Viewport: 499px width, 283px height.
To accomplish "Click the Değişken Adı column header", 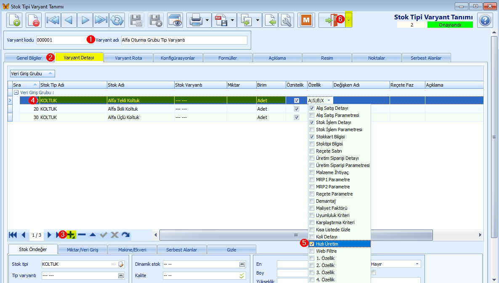I will click(361, 85).
